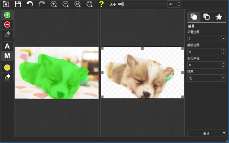Decrease the 偏移边界 value

tap(223, 53)
